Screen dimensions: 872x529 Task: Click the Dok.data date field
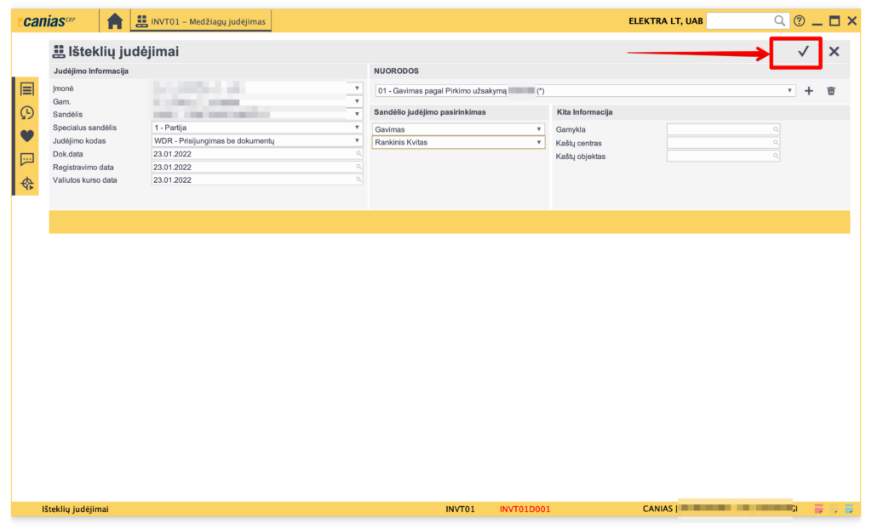click(x=254, y=154)
